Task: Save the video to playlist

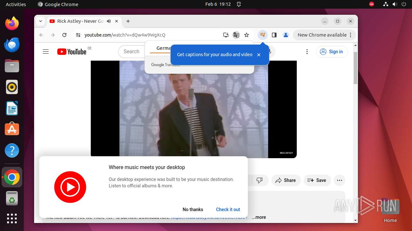Action: pos(317,180)
